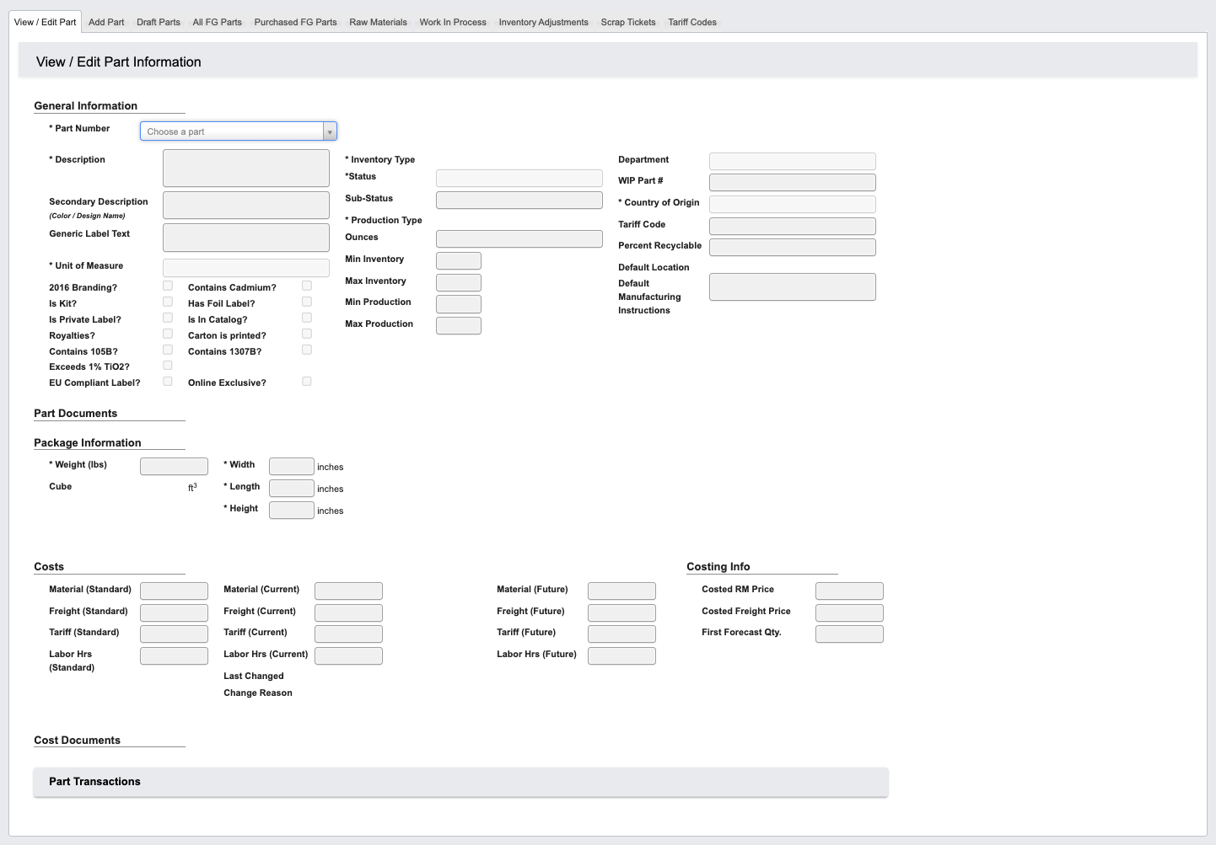Screen dimensions: 1216x845
Task: Click the Material (Standard) cost field
Action: point(174,591)
